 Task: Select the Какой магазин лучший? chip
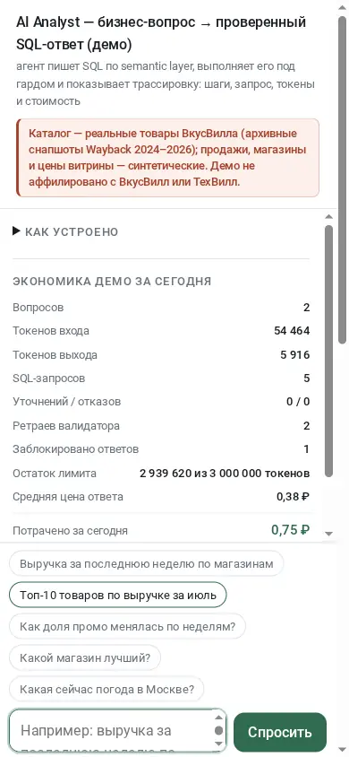85,657
